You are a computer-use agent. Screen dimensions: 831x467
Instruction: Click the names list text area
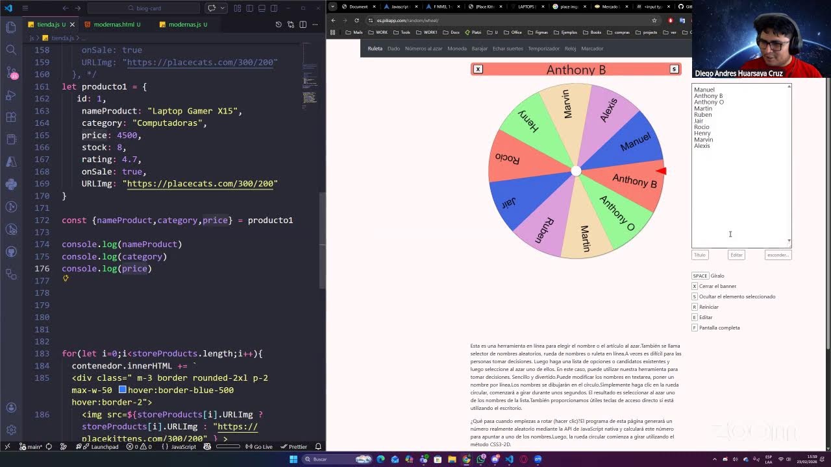[741, 165]
